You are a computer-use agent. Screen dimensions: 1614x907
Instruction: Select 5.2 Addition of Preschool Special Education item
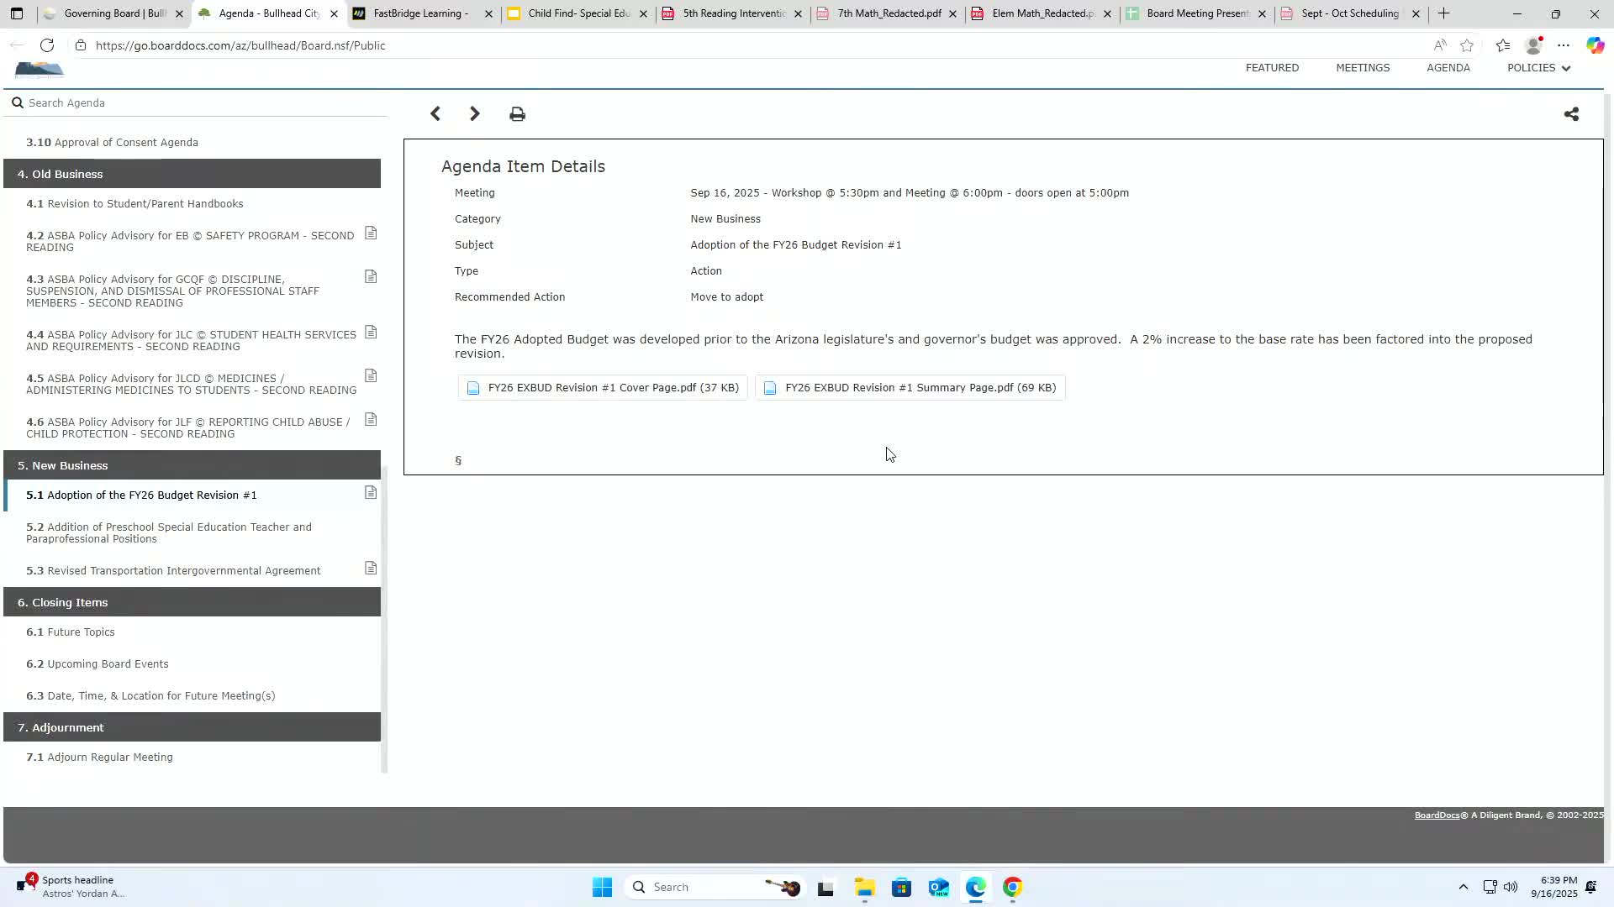(168, 532)
